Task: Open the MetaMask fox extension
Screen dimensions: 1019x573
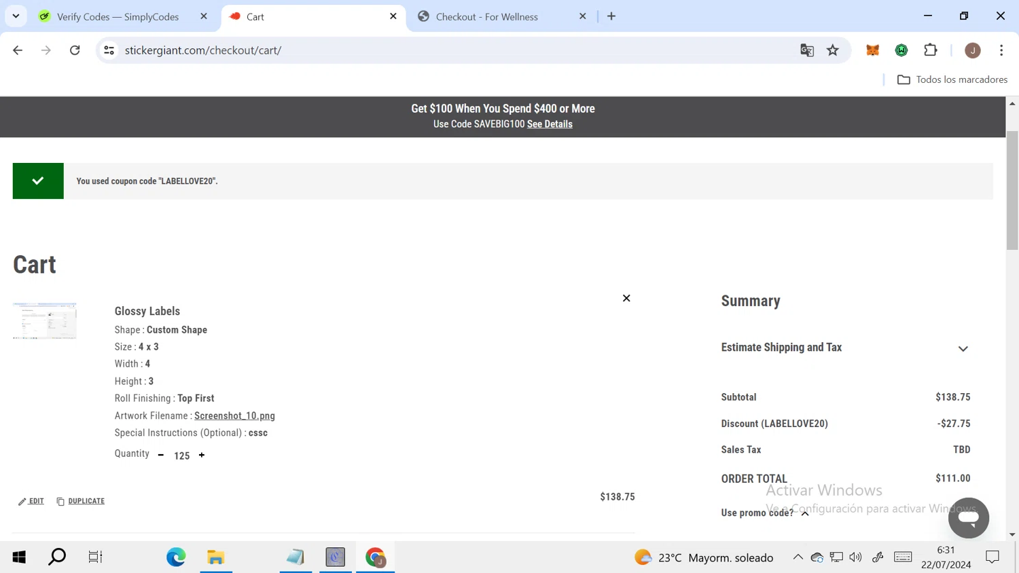Action: point(873,50)
